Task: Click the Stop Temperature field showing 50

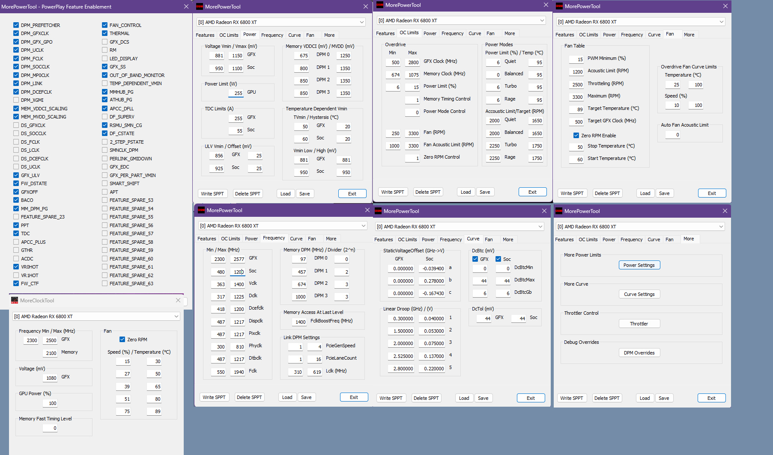Action: click(x=576, y=147)
